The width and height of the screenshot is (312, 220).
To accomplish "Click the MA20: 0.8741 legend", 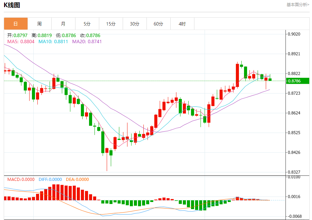I will (x=87, y=41).
